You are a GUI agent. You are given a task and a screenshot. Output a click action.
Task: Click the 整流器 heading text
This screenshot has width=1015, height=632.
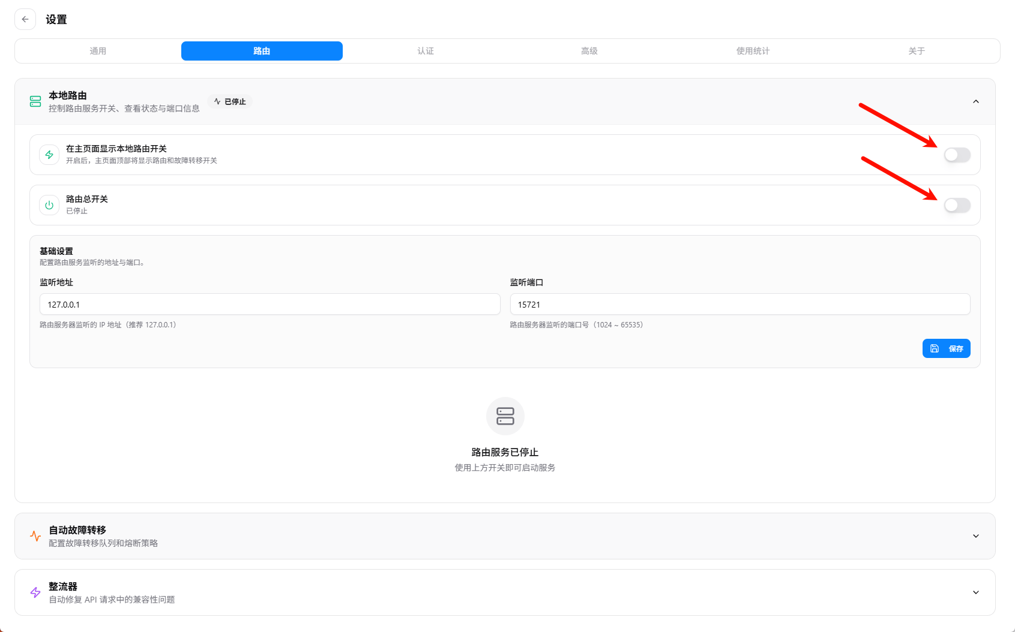point(63,586)
